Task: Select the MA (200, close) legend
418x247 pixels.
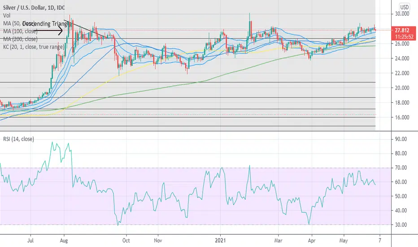Action: (x=20, y=39)
